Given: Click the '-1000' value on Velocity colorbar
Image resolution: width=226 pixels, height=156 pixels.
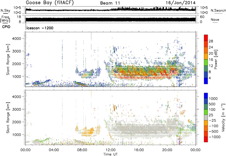Looking at the screenshot, I should (214, 137).
